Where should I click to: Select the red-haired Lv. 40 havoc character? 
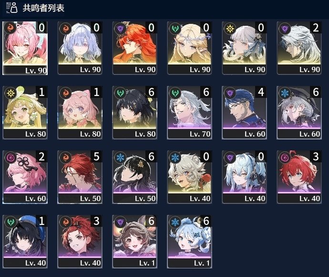(299, 177)
